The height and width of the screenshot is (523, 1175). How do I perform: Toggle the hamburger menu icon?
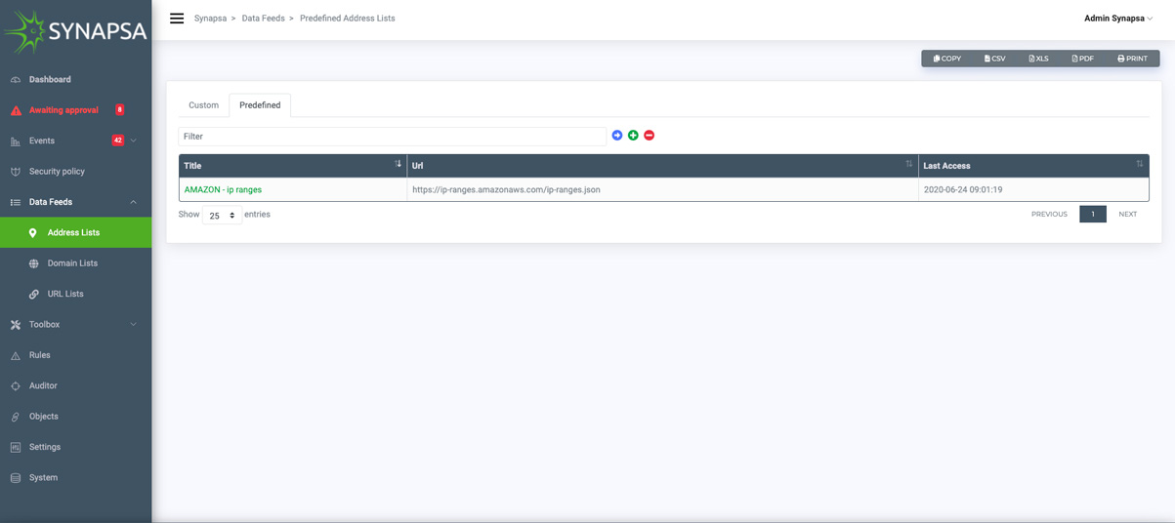[177, 19]
